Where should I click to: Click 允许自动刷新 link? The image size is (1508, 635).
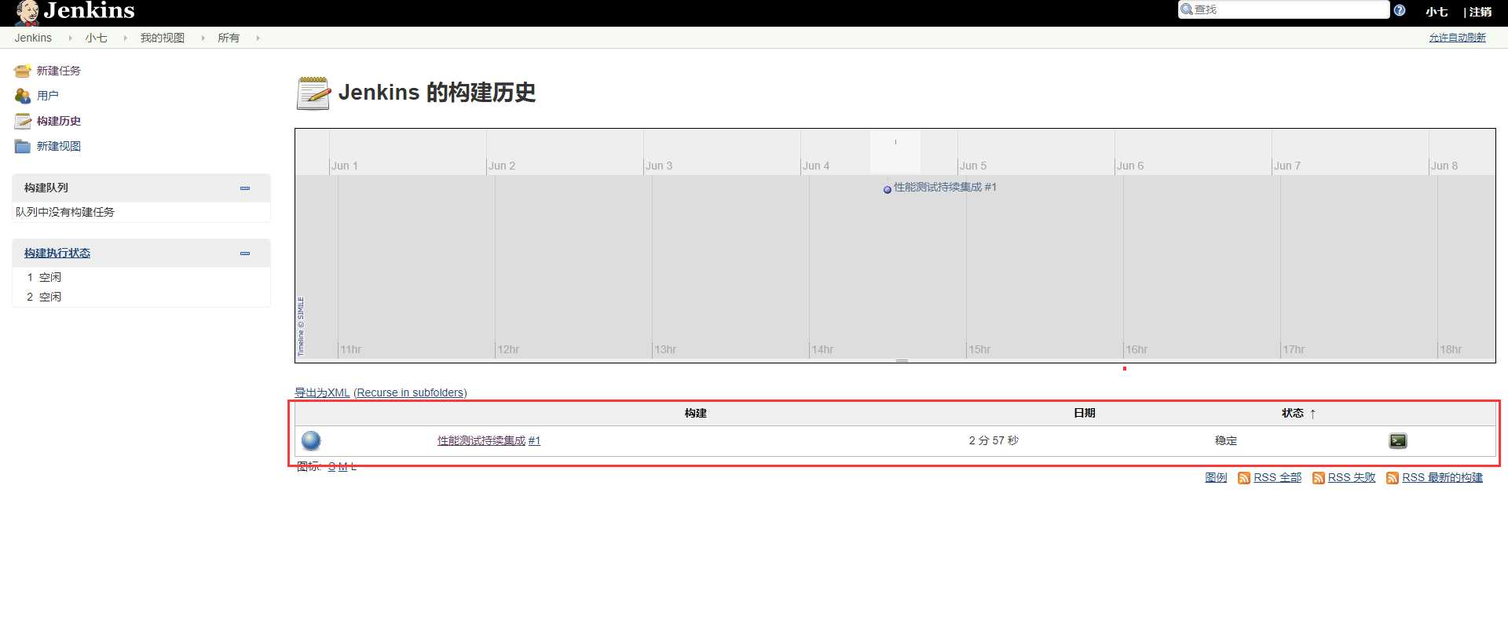pos(1457,38)
